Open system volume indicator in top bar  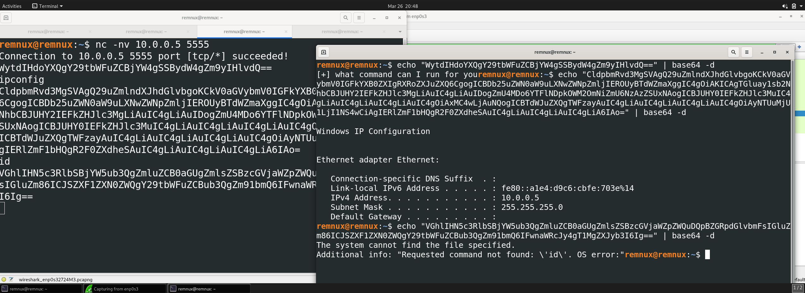pyautogui.click(x=785, y=6)
